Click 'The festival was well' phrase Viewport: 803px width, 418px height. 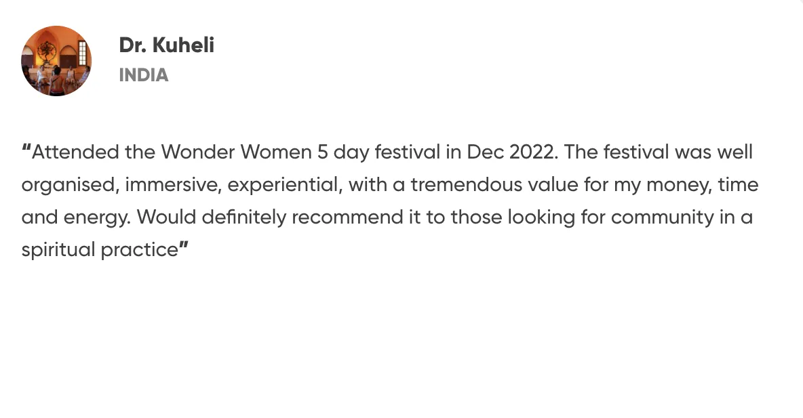coord(658,152)
